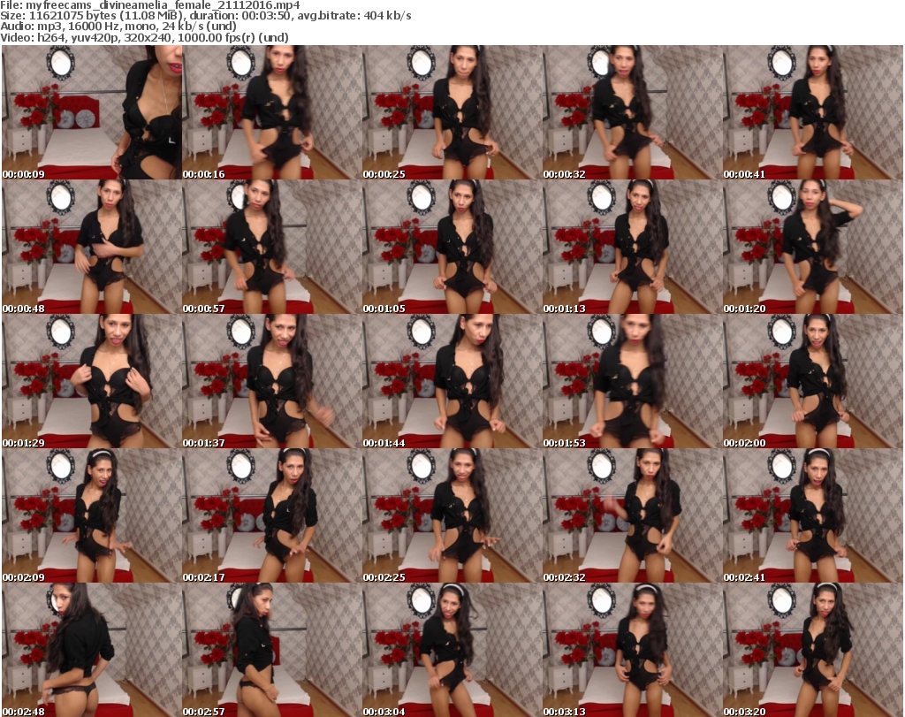Select the frame stamped 00:02:17
Screen dimensions: 905x717
coord(272,515)
